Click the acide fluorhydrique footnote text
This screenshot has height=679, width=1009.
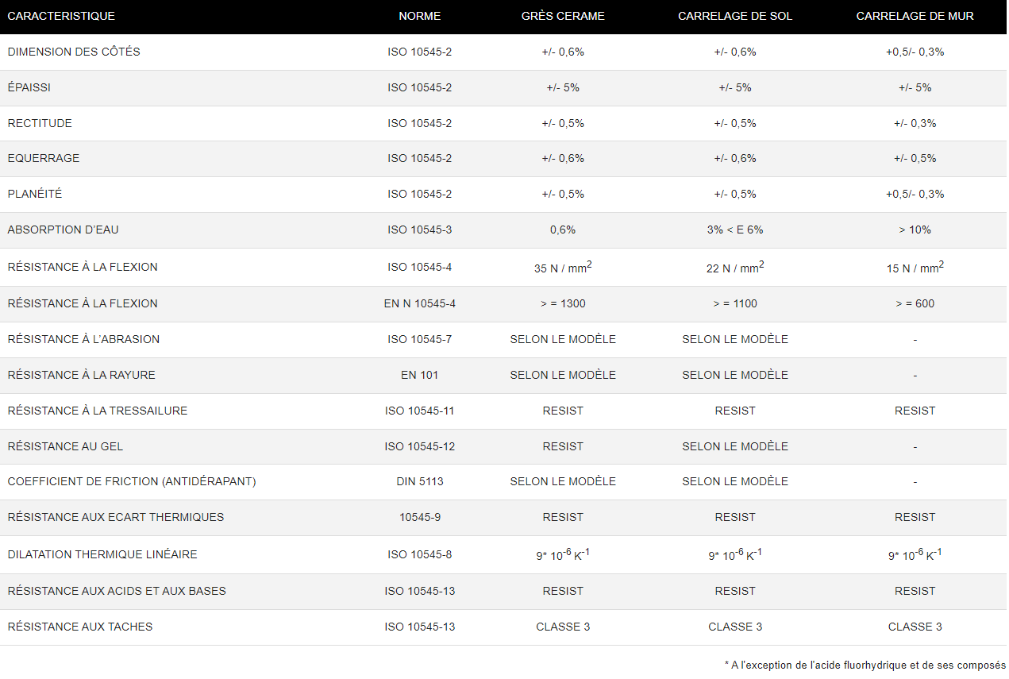pyautogui.click(x=865, y=665)
